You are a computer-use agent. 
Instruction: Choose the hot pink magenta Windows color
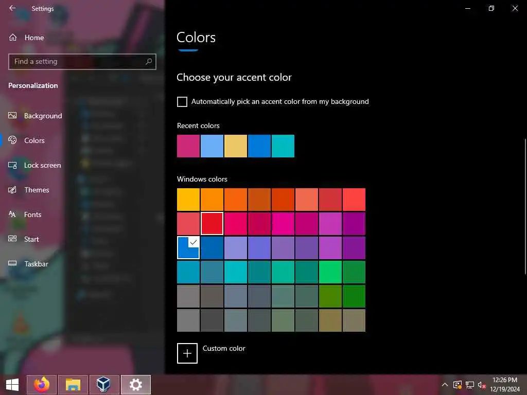[283, 224]
